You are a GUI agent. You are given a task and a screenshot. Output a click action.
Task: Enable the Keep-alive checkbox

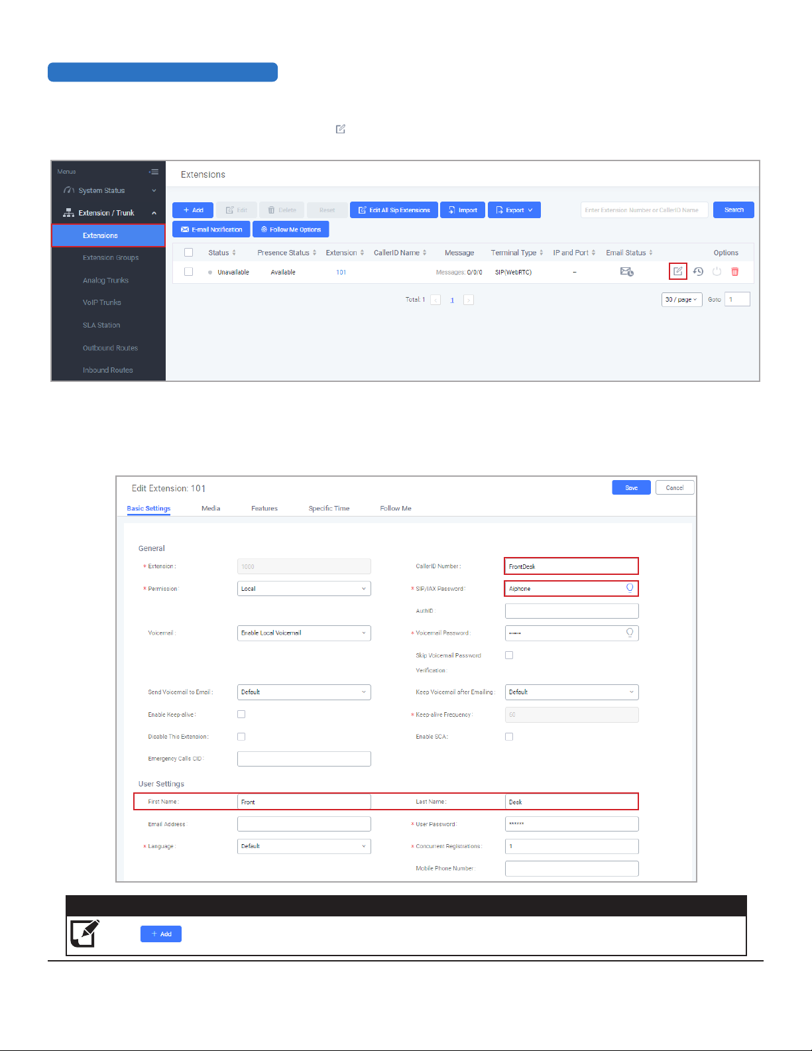(241, 714)
